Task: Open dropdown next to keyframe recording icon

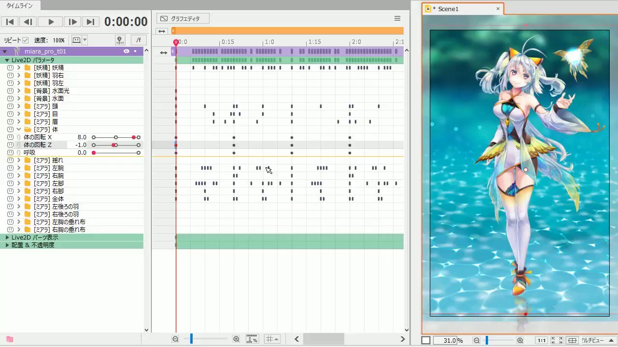Action: pos(85,40)
